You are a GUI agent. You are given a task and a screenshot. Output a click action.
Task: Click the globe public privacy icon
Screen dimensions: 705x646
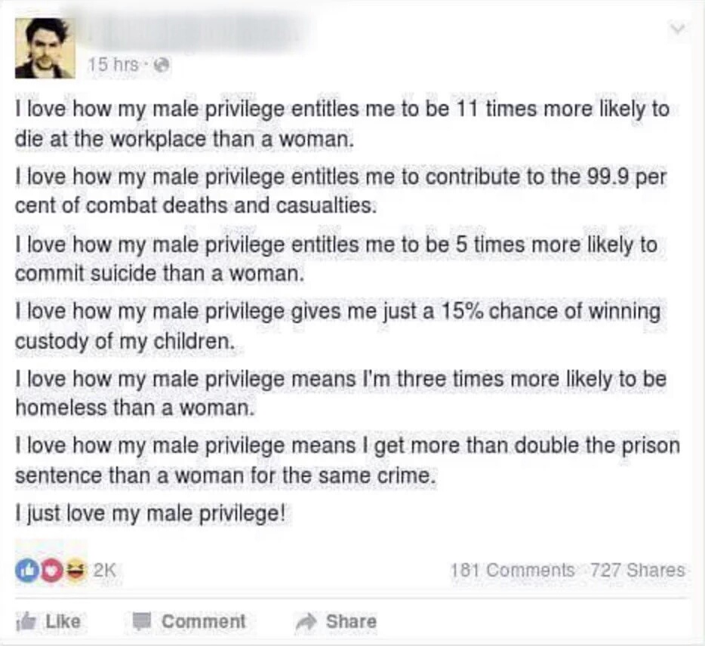(x=158, y=66)
